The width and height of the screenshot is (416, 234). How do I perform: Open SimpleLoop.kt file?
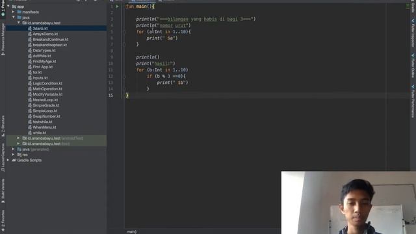(45, 111)
